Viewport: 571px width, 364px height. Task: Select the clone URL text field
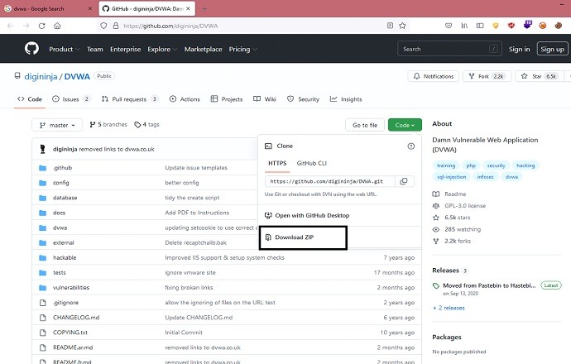(x=330, y=181)
